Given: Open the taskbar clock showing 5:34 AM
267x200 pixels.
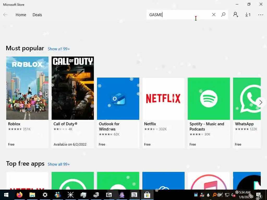Looking at the screenshot, I should [245, 195].
